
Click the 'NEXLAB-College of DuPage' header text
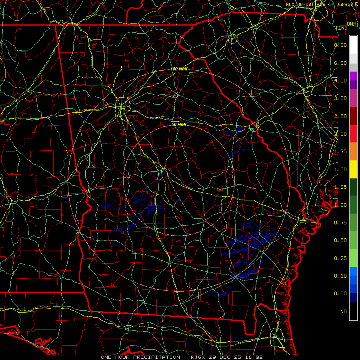tap(319, 4)
